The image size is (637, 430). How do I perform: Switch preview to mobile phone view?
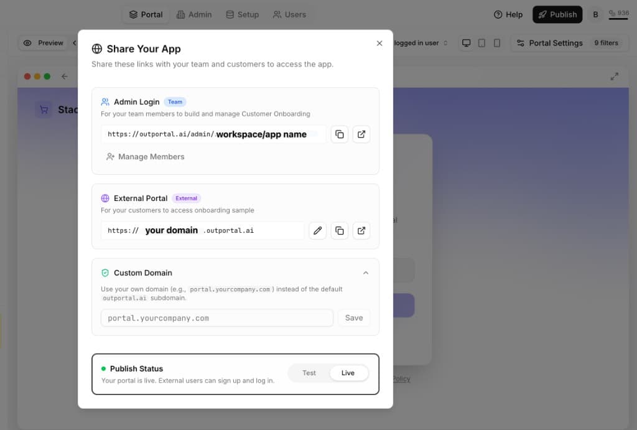click(496, 42)
